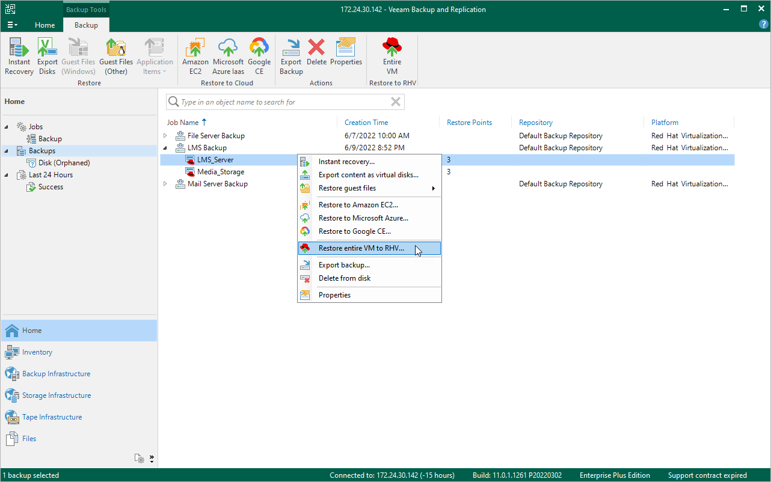Click the Export Disks ribbon icon

click(x=48, y=56)
